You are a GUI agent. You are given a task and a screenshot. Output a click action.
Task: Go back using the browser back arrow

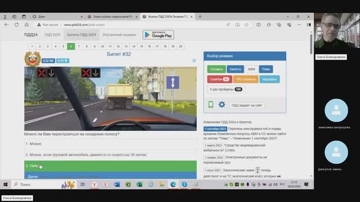6,25
